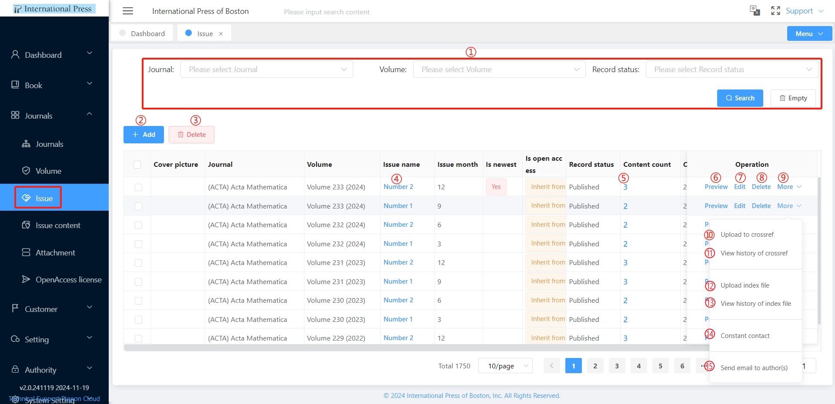Screen dimensions: 835x404
Task: Select Send email to author(s)
Action: [754, 368]
